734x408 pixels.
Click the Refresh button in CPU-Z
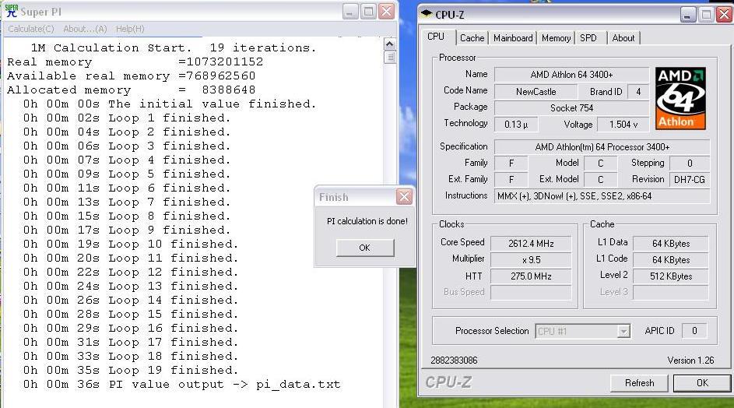tap(639, 382)
